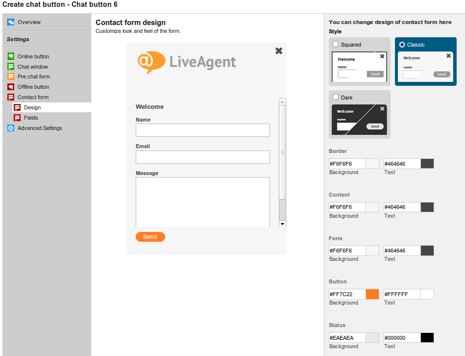Click the red Offline button icon
This screenshot has width=465, height=356.
pos(11,87)
